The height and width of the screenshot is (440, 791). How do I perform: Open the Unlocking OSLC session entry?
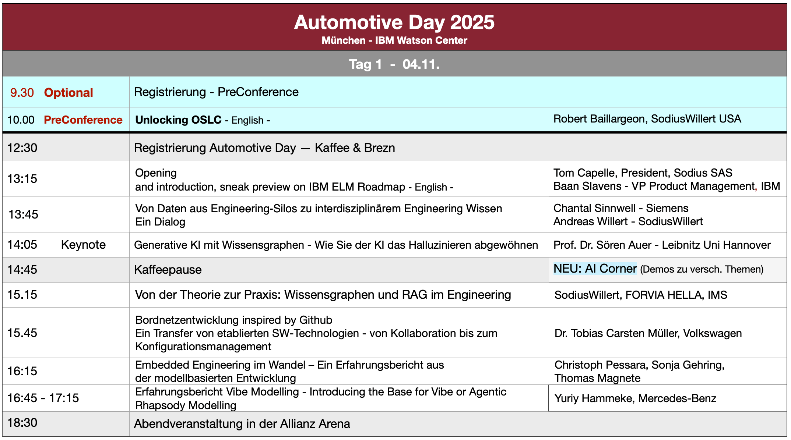[x=178, y=120]
